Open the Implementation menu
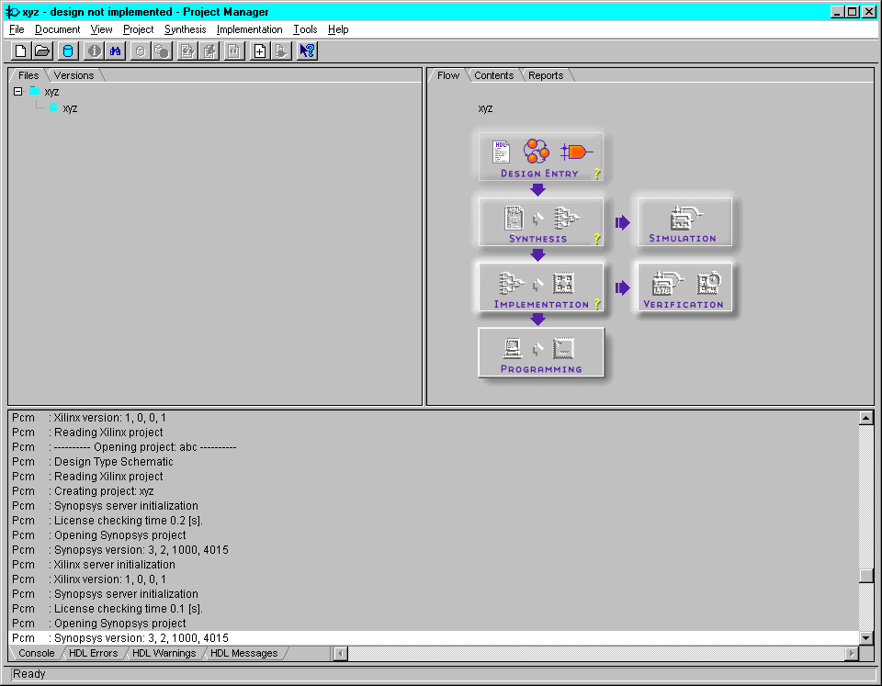Viewport: 882px width, 686px height. point(249,29)
